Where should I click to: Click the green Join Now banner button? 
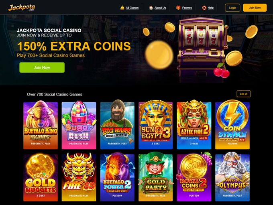pos(42,67)
